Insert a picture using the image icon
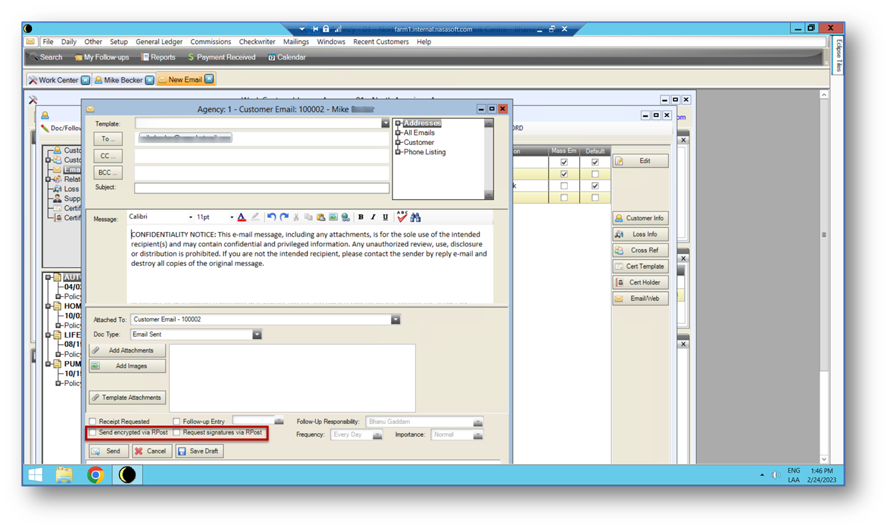The height and width of the screenshot is (529, 888). 333,217
